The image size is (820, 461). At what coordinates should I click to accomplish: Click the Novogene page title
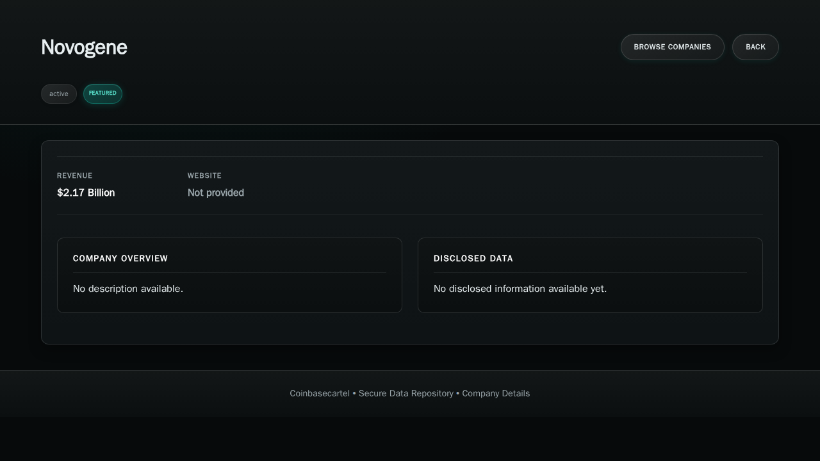(84, 47)
